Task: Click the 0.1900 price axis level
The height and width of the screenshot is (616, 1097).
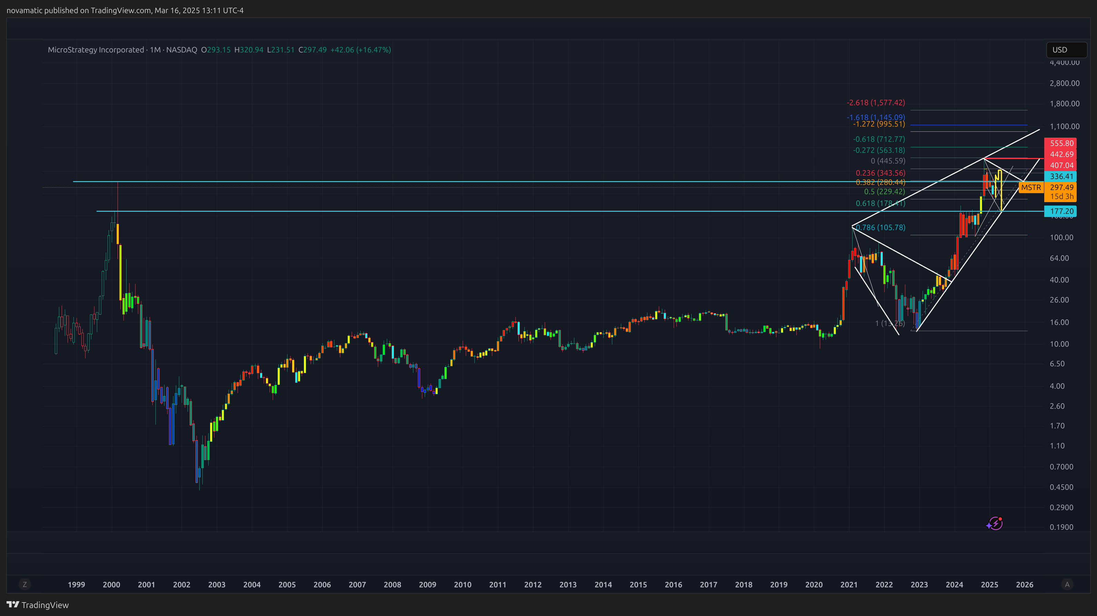Action: point(1061,527)
